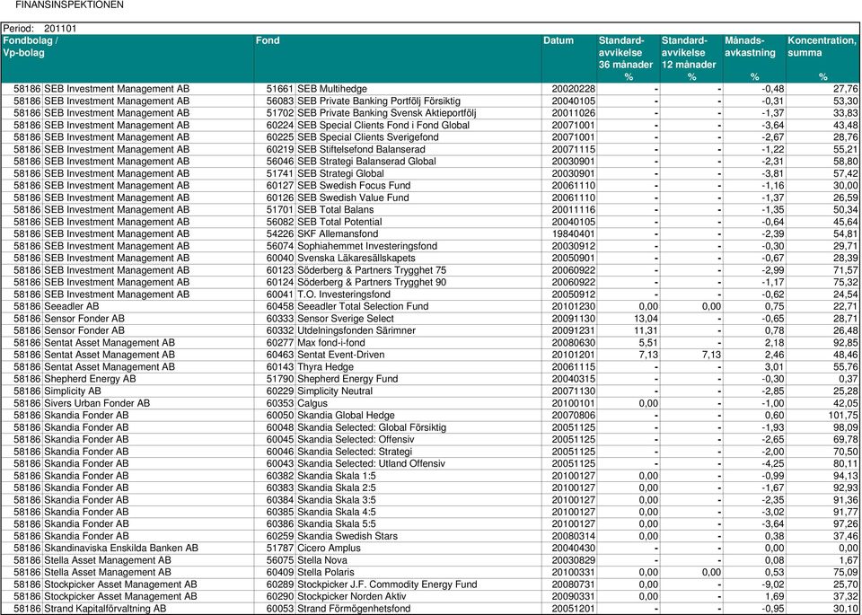Select SEB Private Banking Portfölj Försiktig
The image size is (862, 615).
379,101
